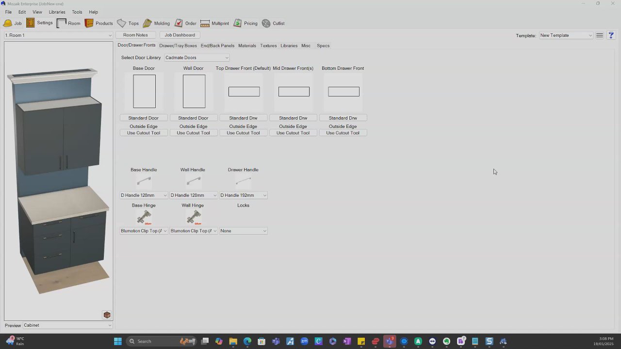
Task: Click the Standard Door button under Wall Door
Action: 194,118
